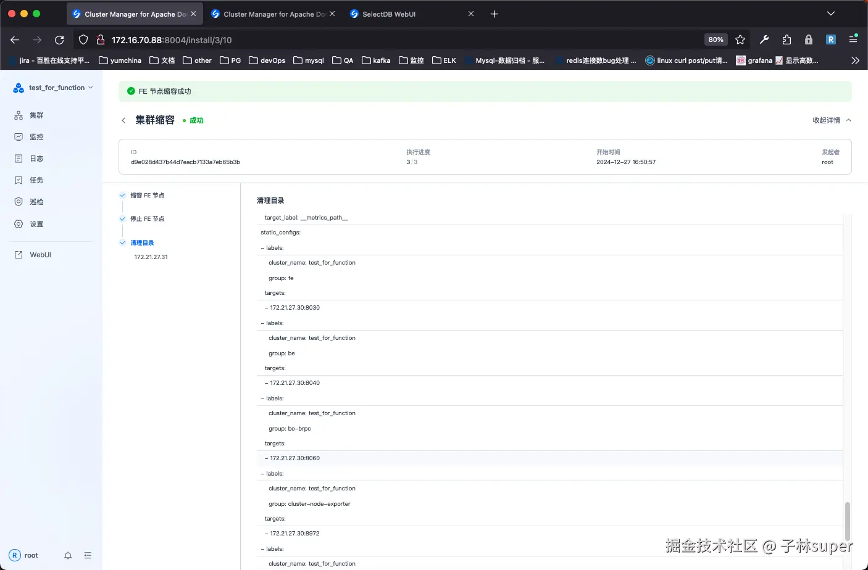This screenshot has height=570, width=868.
Task: Open the 任务 tasks sidebar item
Action: coord(29,180)
